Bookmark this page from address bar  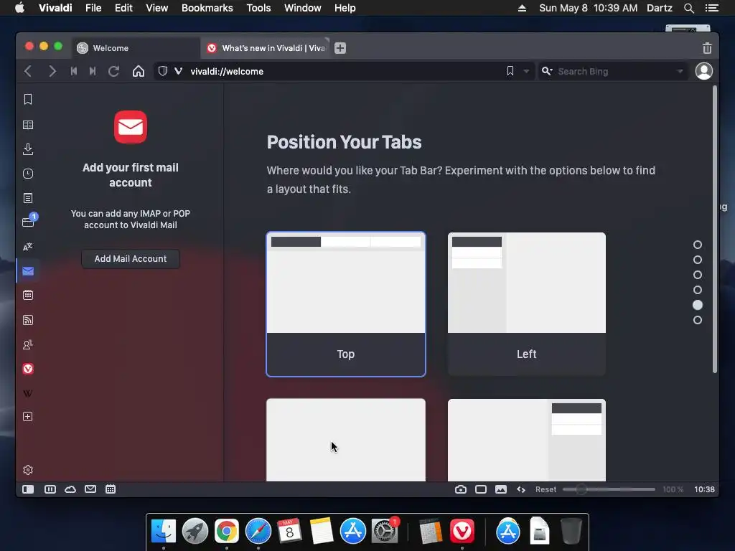click(510, 71)
